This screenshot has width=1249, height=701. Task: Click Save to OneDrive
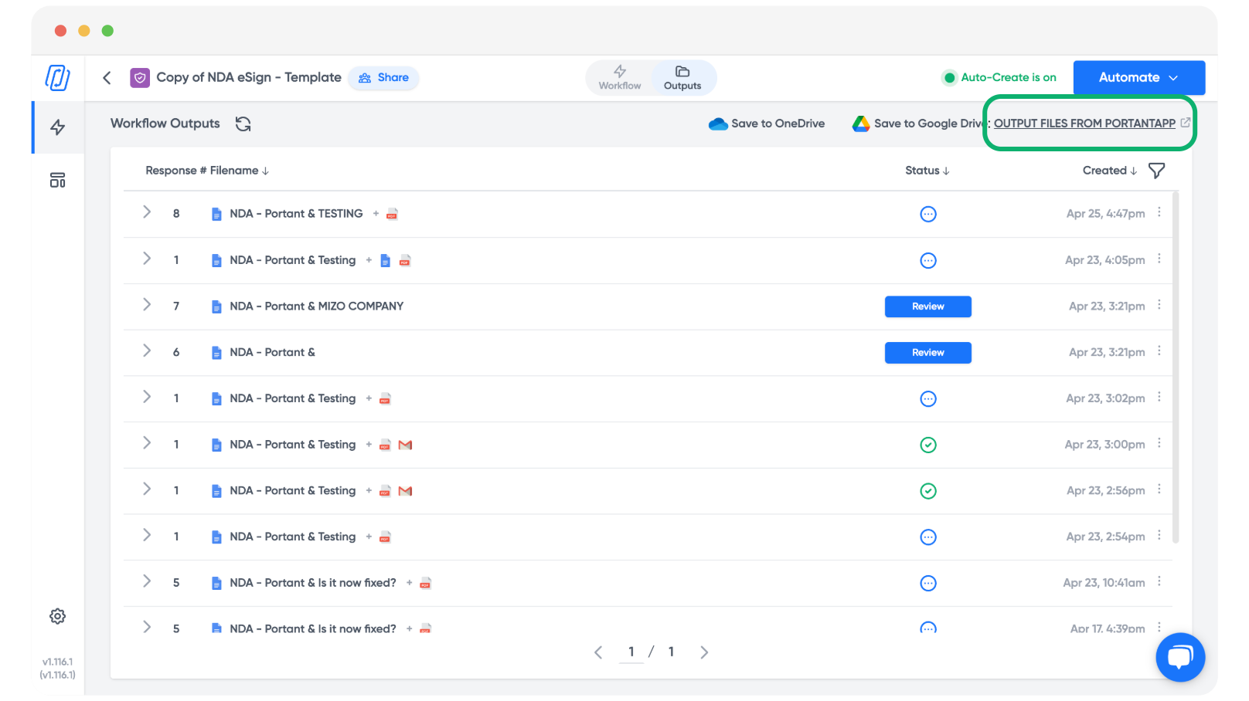coord(767,124)
